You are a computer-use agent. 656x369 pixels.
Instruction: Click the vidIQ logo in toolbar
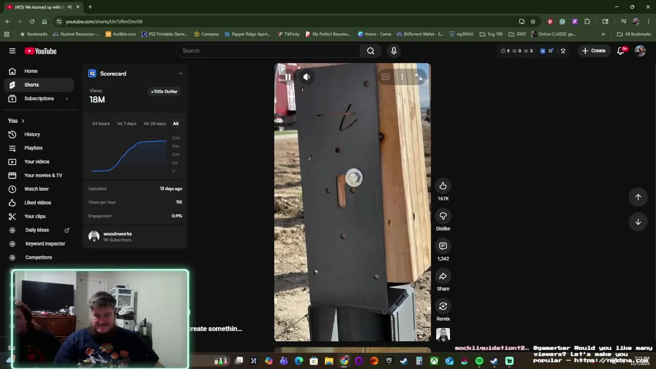(543, 51)
